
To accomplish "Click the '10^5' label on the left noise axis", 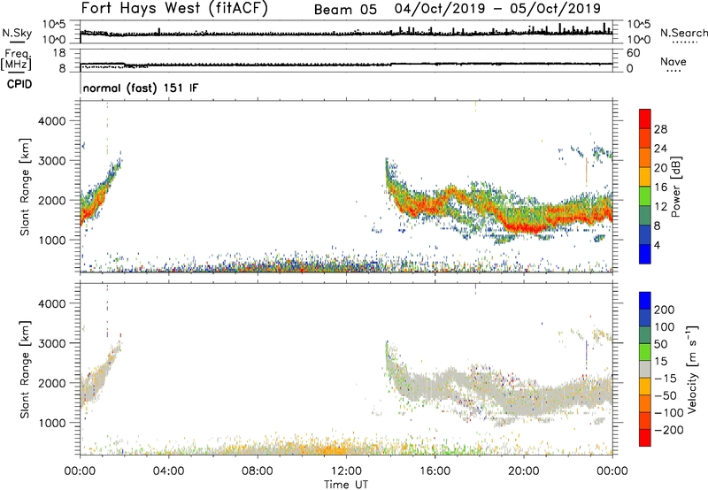I will click(54, 25).
